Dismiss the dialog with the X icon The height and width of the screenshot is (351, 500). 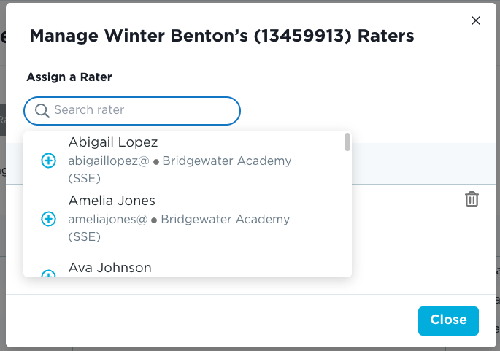click(476, 21)
